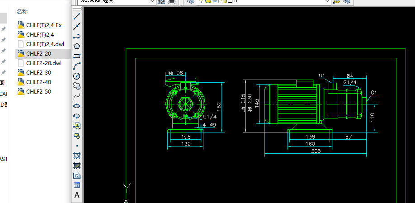
Task: Open Layer Properties Manager icon
Action: [x=191, y=1]
